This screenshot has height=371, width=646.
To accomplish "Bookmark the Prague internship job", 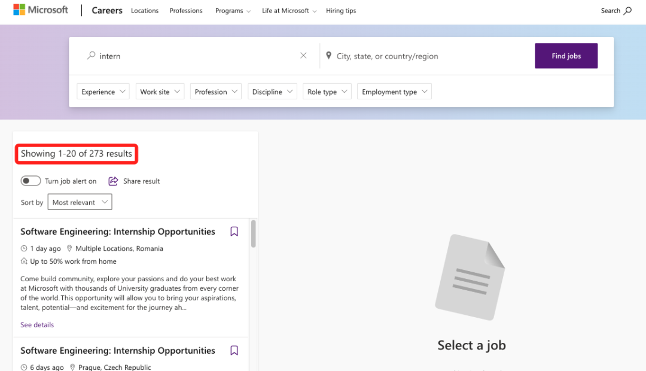I will (x=234, y=350).
